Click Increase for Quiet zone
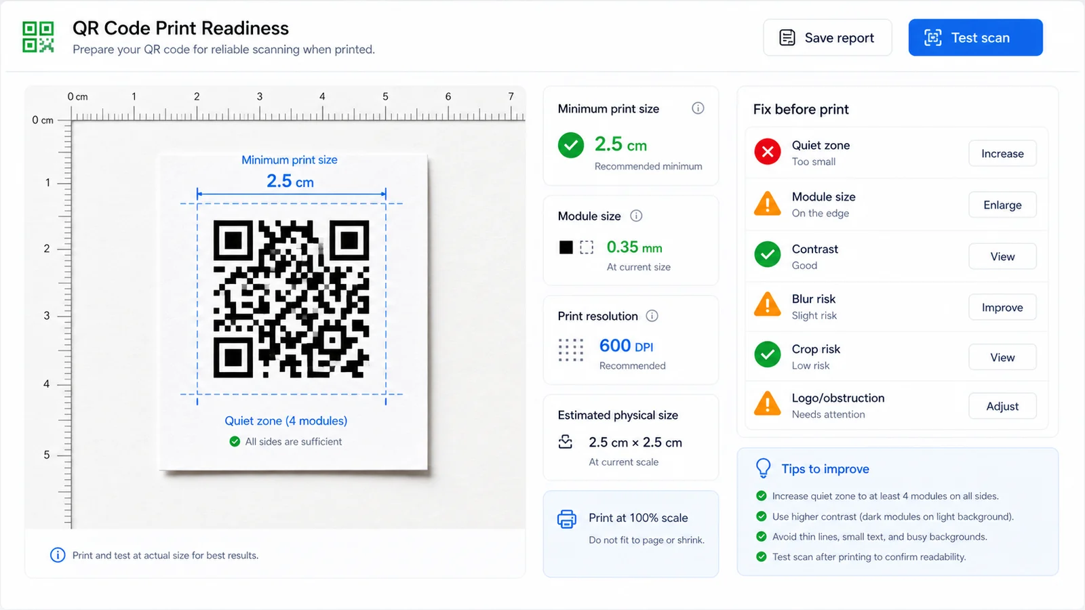Viewport: 1085px width, 610px height. point(1002,154)
